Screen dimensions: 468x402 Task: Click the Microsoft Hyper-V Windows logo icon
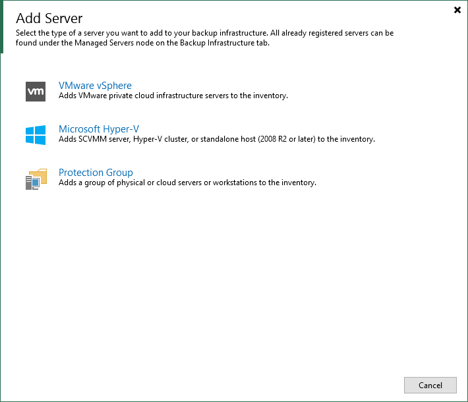pos(36,135)
